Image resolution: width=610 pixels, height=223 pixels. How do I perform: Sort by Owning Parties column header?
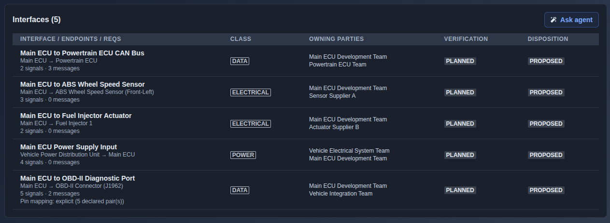tap(337, 39)
